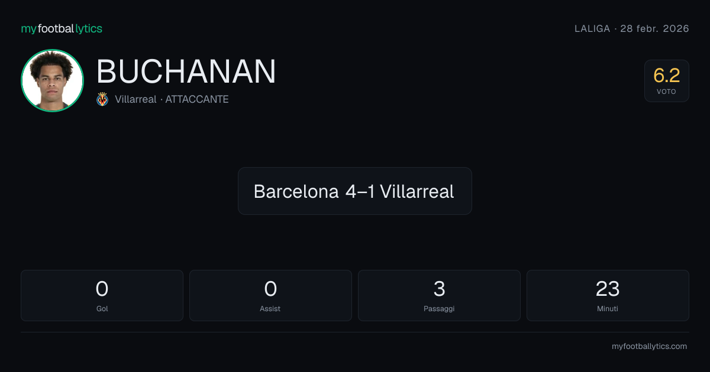The height and width of the screenshot is (372, 710).
Task: Click the Gol label text
Action: coord(102,308)
